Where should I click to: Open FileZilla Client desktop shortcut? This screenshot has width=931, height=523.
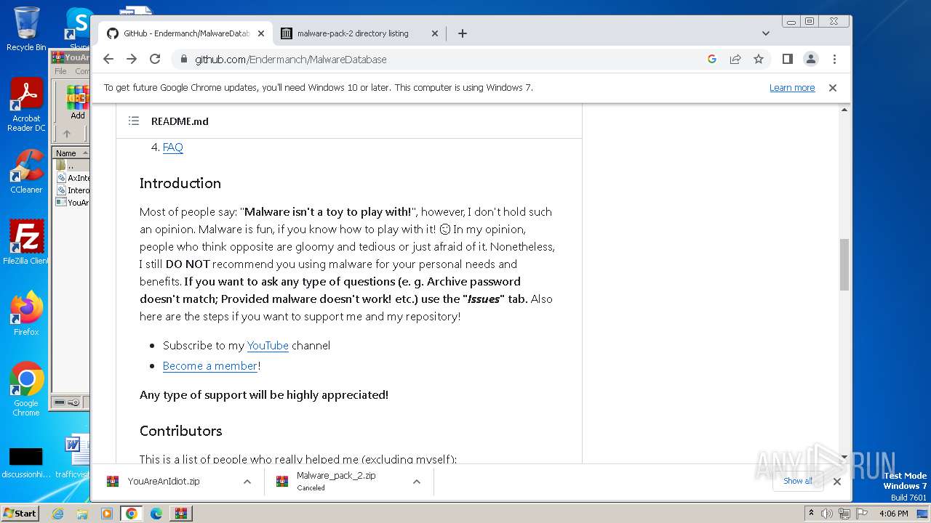[26, 242]
